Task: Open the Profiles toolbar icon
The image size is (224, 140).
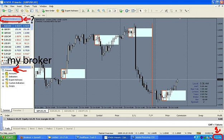Action: 9,11
